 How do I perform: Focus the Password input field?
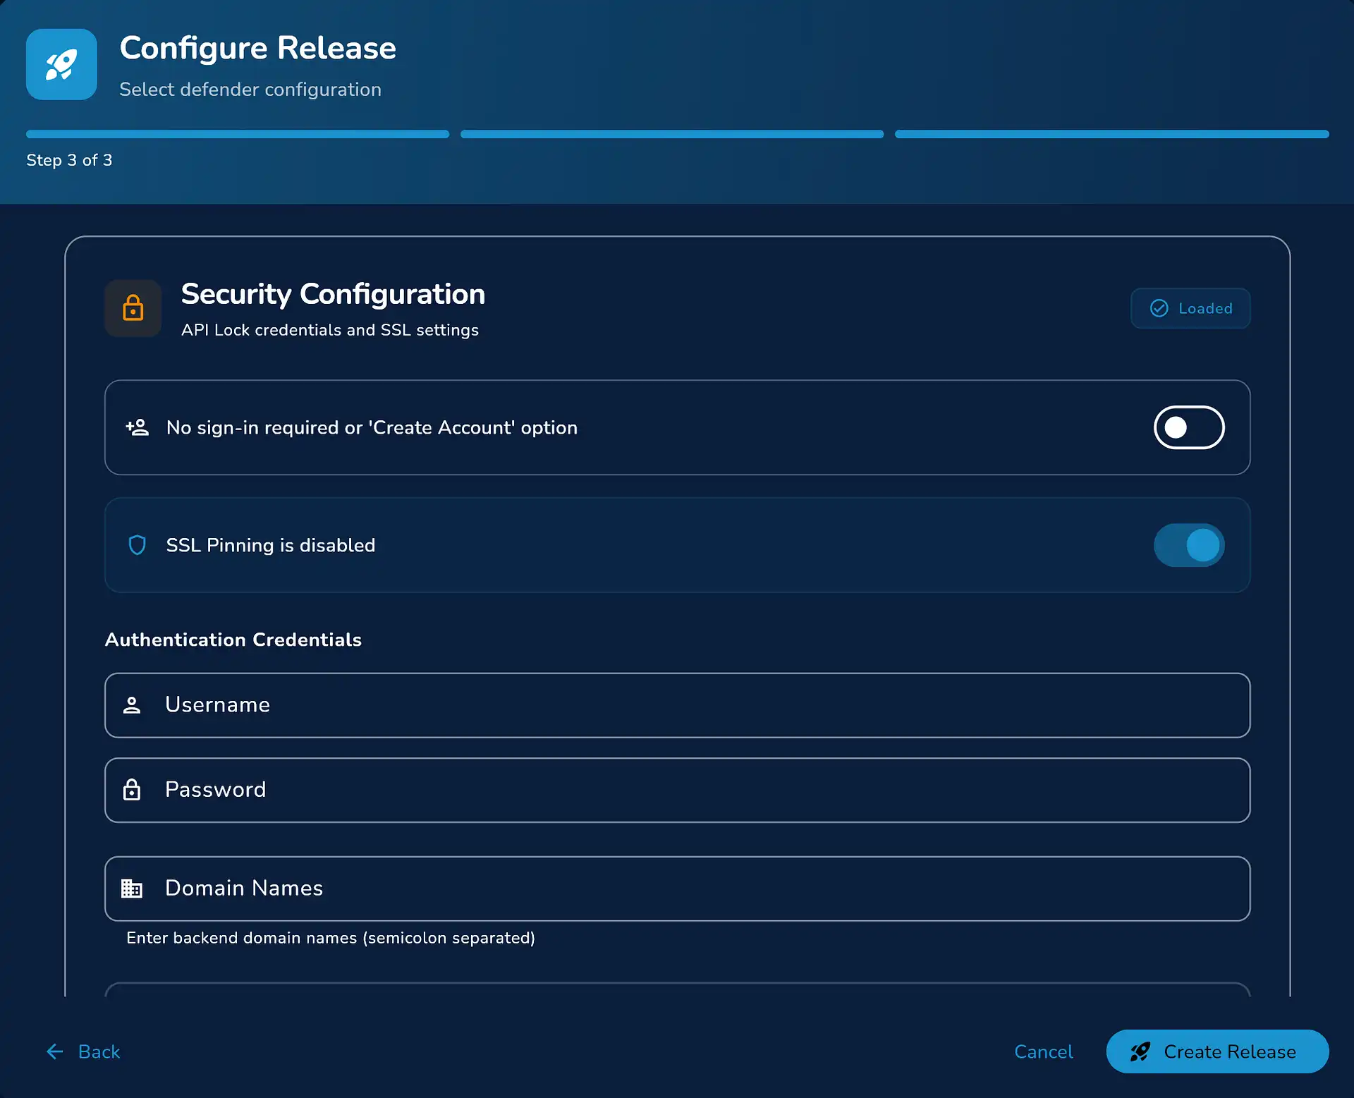678,790
